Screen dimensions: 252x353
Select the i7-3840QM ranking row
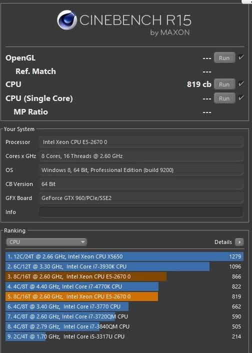[124, 326]
